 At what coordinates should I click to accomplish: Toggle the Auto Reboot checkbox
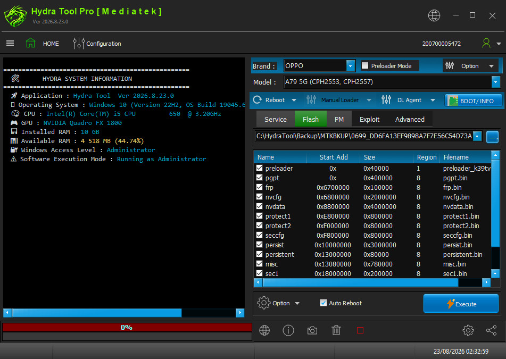323,303
